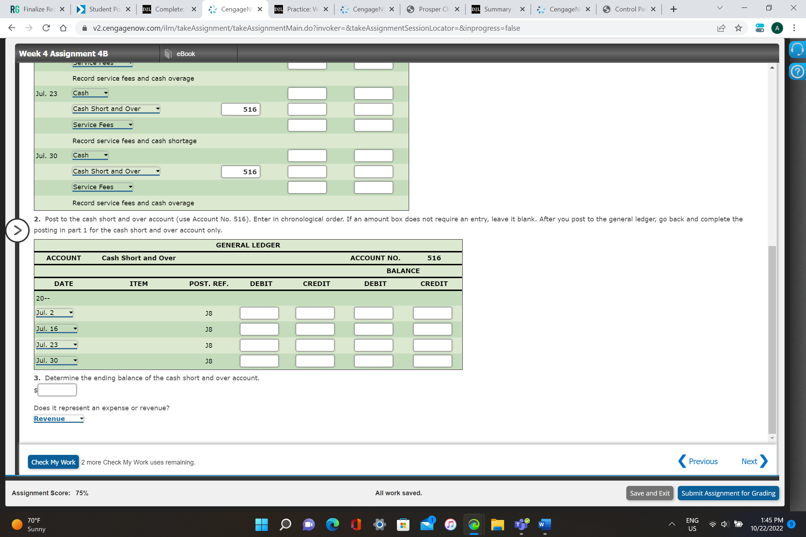Click the ending balance dollar input field
This screenshot has height=537, width=806.
click(57, 390)
